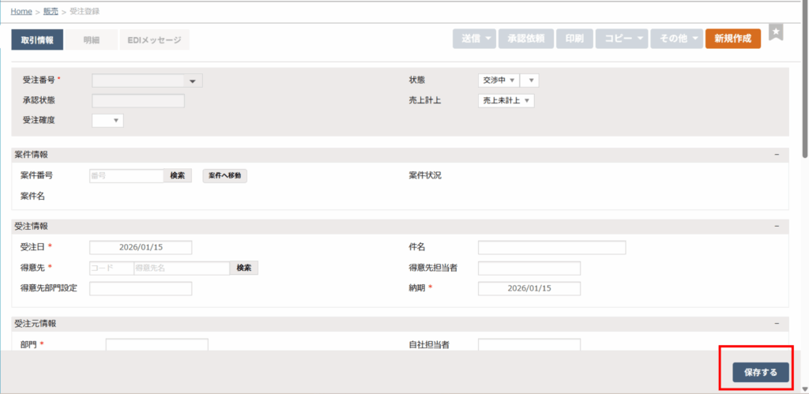
Task: Switch to the 明細 tab
Action: pyautogui.click(x=91, y=39)
